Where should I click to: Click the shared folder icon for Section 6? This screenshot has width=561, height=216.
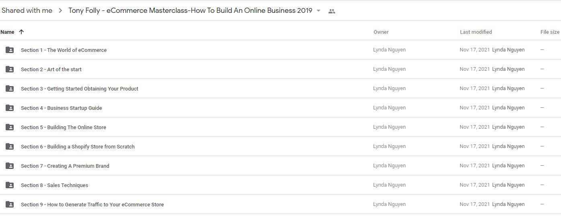tap(10, 146)
